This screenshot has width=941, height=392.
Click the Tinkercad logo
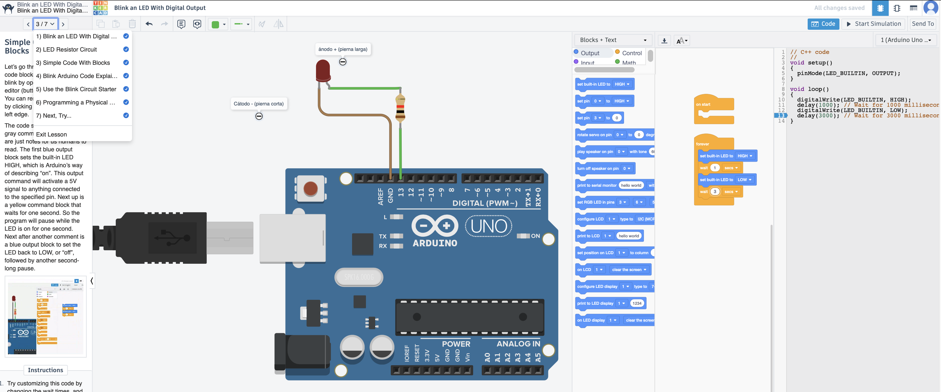101,8
